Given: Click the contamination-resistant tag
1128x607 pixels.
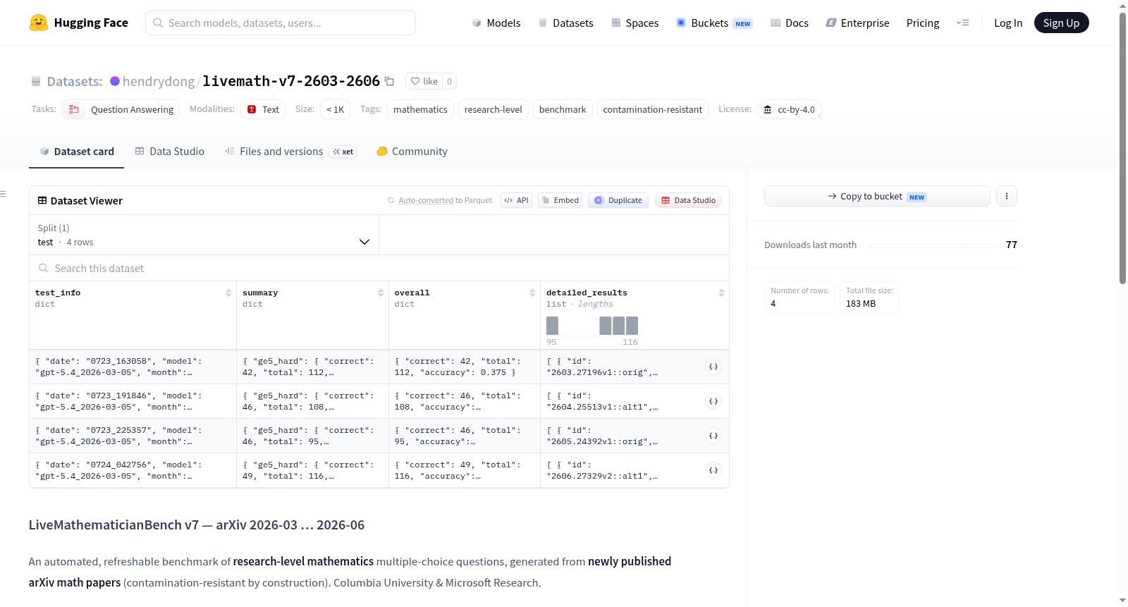Looking at the screenshot, I should 653,109.
